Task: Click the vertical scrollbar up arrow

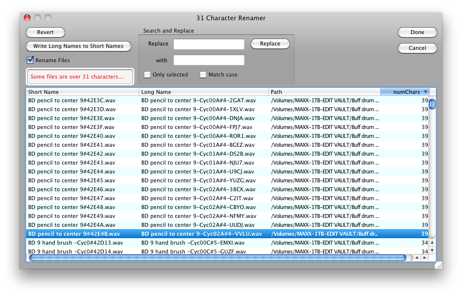Action: point(432,242)
